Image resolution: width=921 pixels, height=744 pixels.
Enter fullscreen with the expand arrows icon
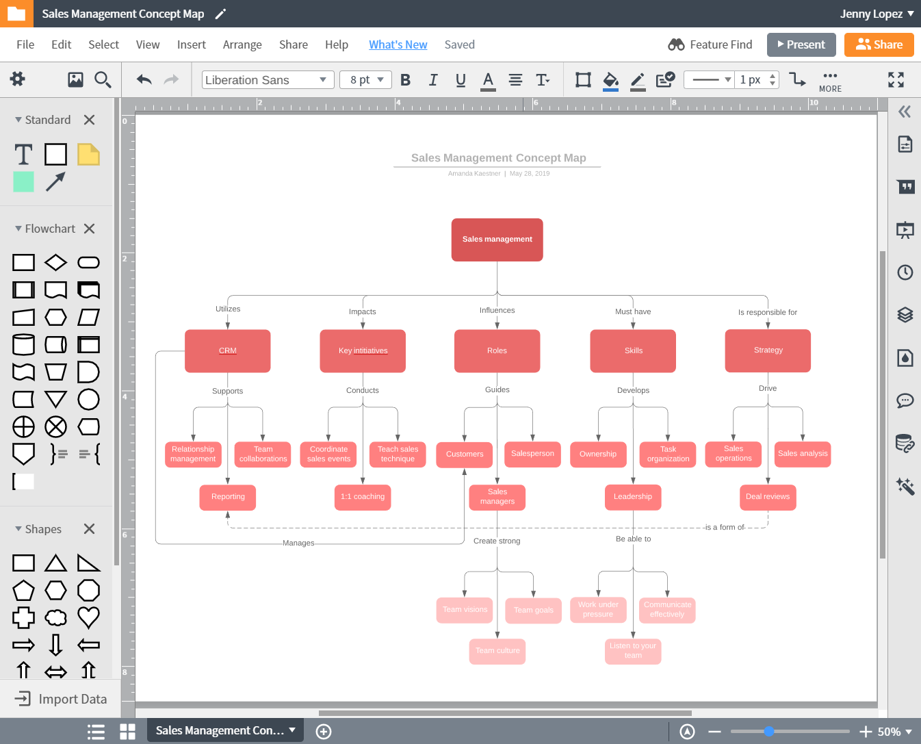(896, 80)
